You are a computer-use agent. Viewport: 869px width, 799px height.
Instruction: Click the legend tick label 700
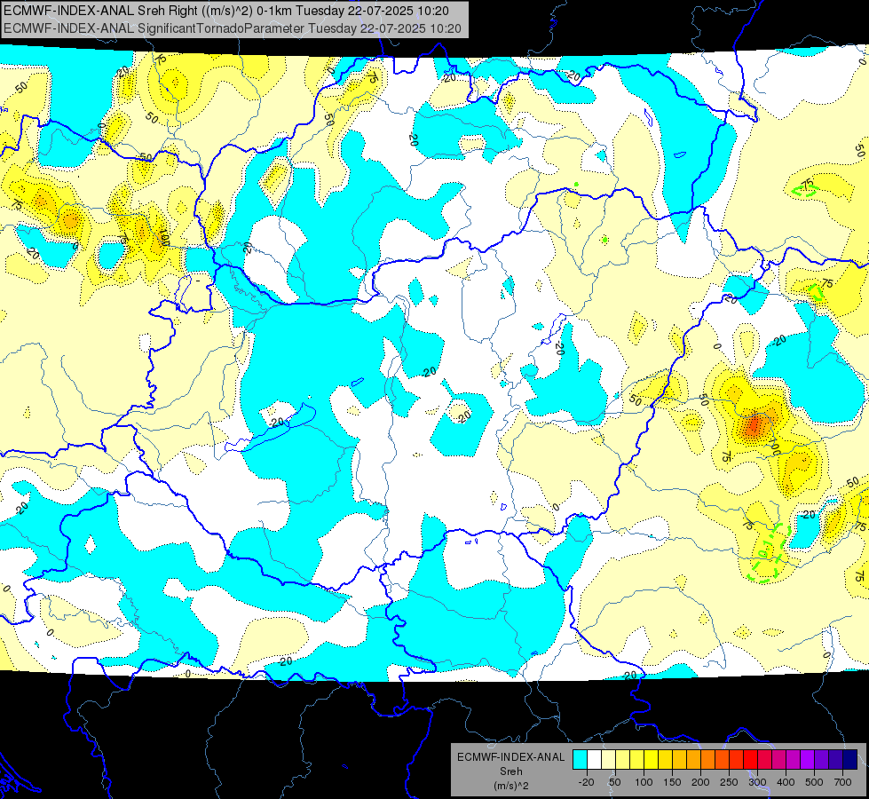point(842,782)
